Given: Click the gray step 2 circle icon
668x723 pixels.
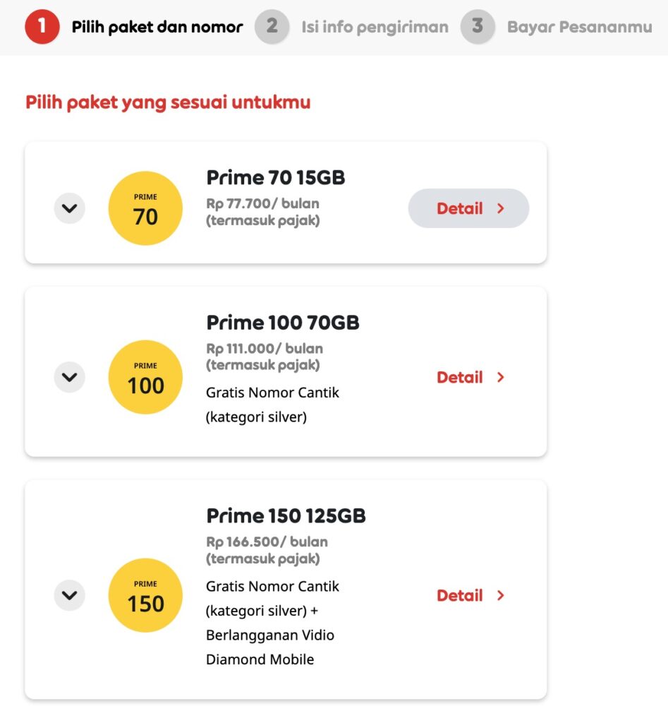Looking at the screenshot, I should (x=272, y=27).
